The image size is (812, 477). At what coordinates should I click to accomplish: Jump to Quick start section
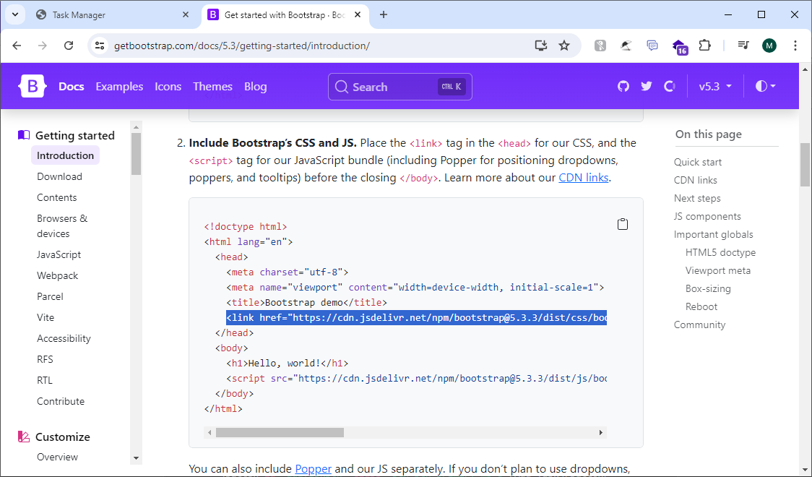[698, 162]
